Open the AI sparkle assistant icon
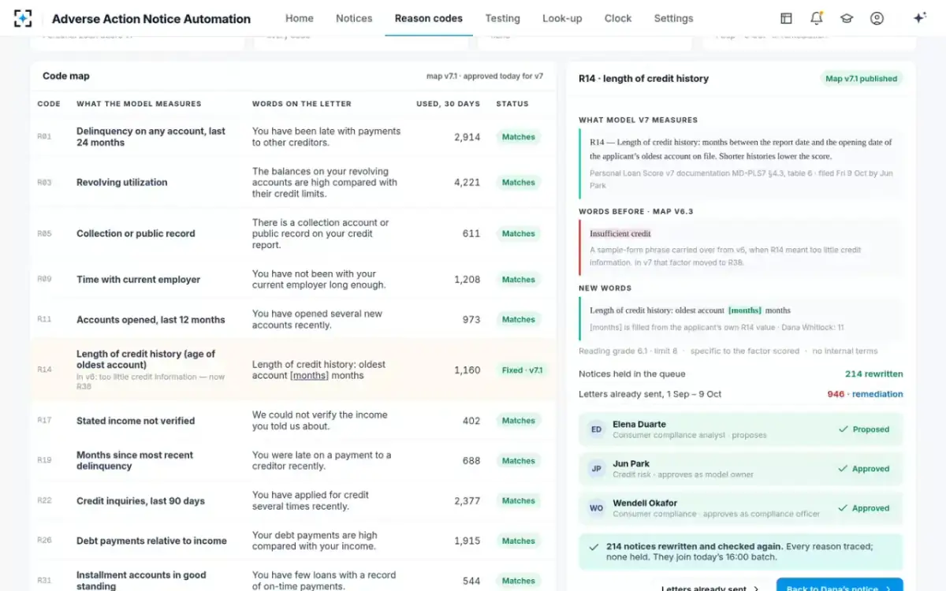The image size is (946, 591). tap(919, 18)
